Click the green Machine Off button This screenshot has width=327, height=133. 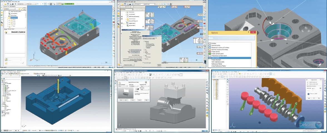coord(69,4)
